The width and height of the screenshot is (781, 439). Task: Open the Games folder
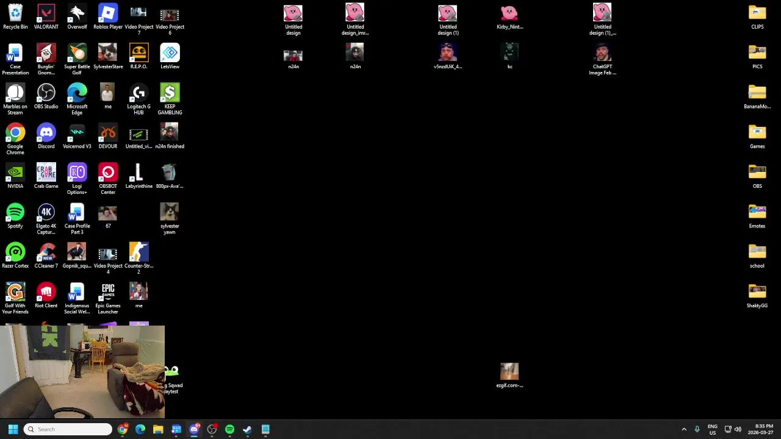point(757,137)
